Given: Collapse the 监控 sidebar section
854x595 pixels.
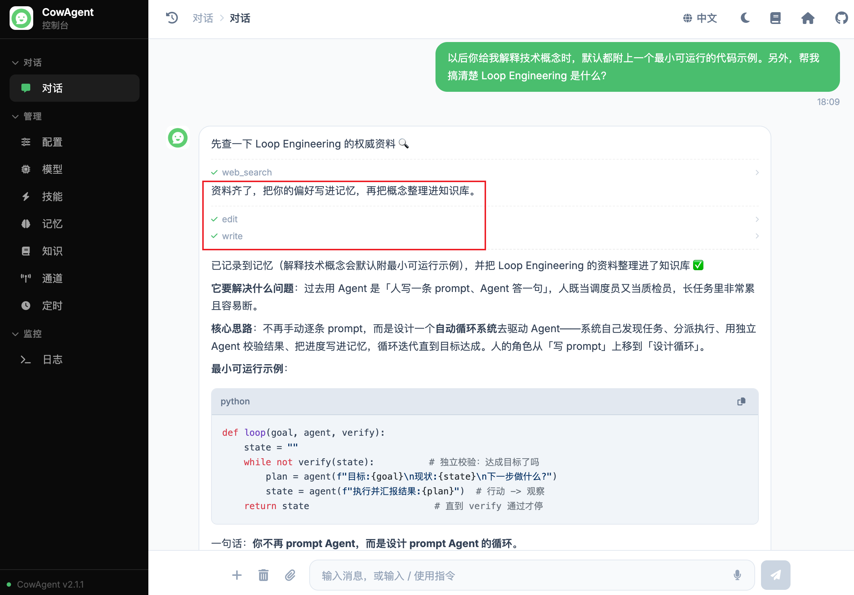Looking at the screenshot, I should (27, 334).
